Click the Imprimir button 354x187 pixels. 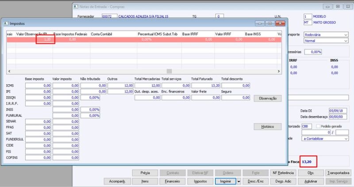click(x=226, y=181)
